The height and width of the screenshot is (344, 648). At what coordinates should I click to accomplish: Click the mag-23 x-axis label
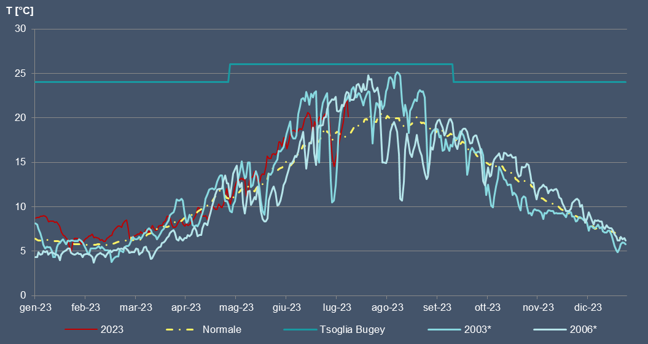[236, 308]
